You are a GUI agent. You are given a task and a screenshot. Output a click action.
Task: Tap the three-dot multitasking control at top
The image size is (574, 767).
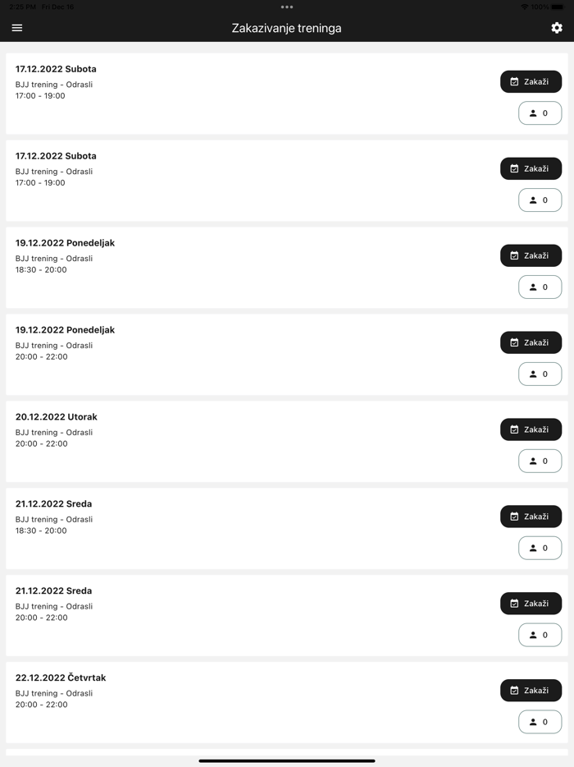click(287, 7)
